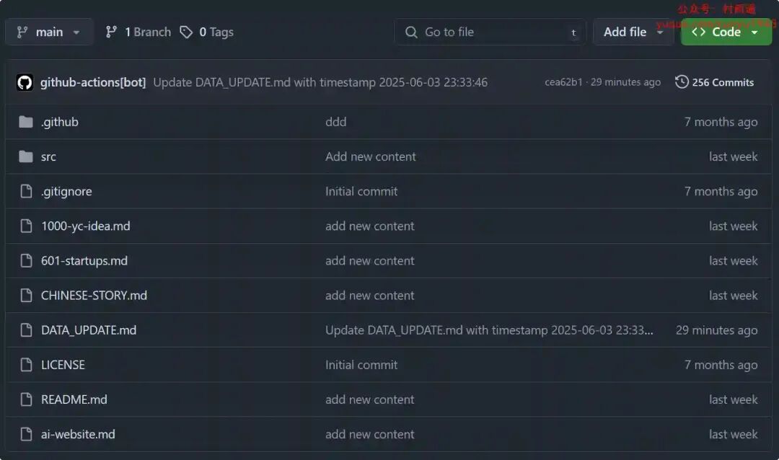Open the DATA_UPDATE.md file
Image resolution: width=779 pixels, height=460 pixels.
[89, 330]
